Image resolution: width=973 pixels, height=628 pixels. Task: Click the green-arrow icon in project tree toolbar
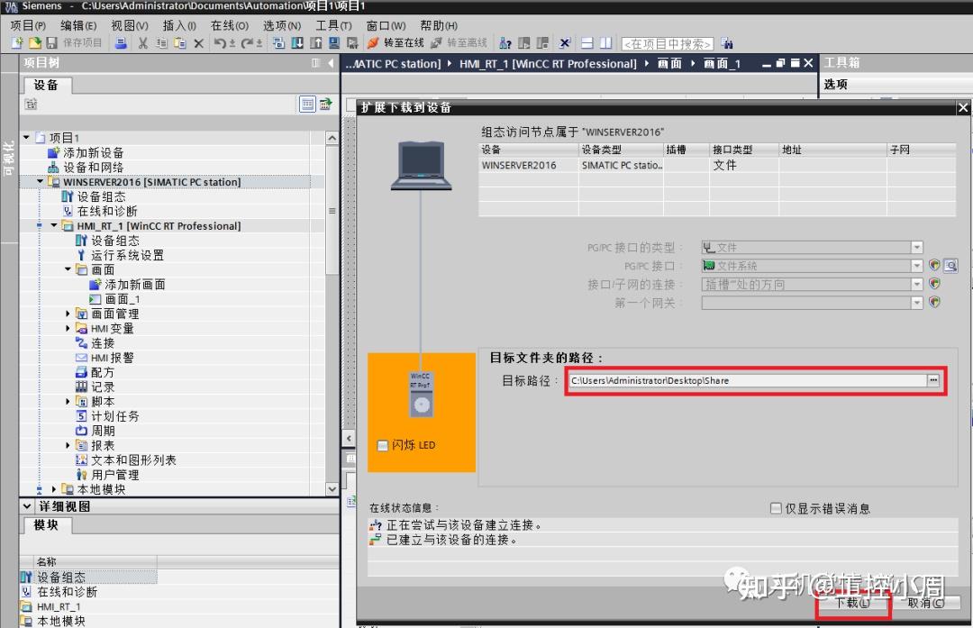tap(325, 105)
